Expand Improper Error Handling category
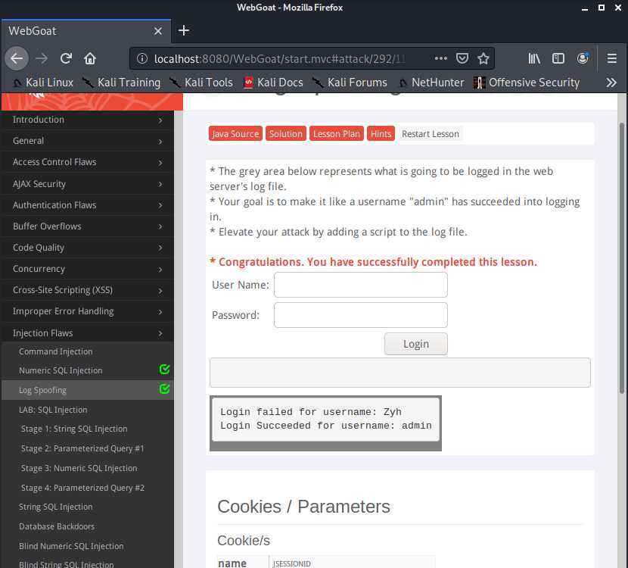Viewport: 628px width, 568px height. pos(87,311)
